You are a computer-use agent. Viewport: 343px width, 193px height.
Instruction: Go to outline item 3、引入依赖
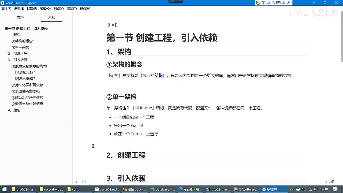coord(18,60)
